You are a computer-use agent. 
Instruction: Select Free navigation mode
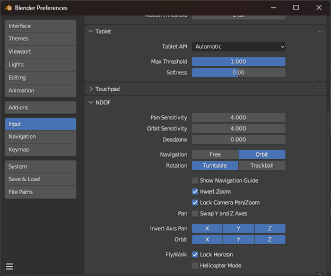pos(215,154)
